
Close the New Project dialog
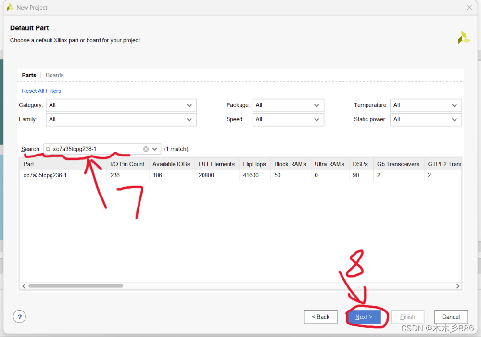pos(469,7)
